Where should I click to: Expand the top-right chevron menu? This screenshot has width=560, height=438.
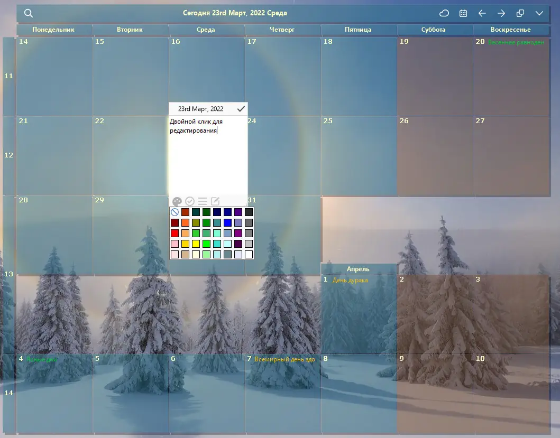click(539, 13)
